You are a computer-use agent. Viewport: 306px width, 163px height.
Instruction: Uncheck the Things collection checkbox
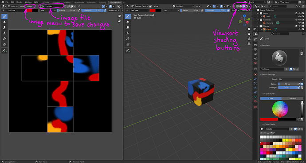click(x=296, y=26)
